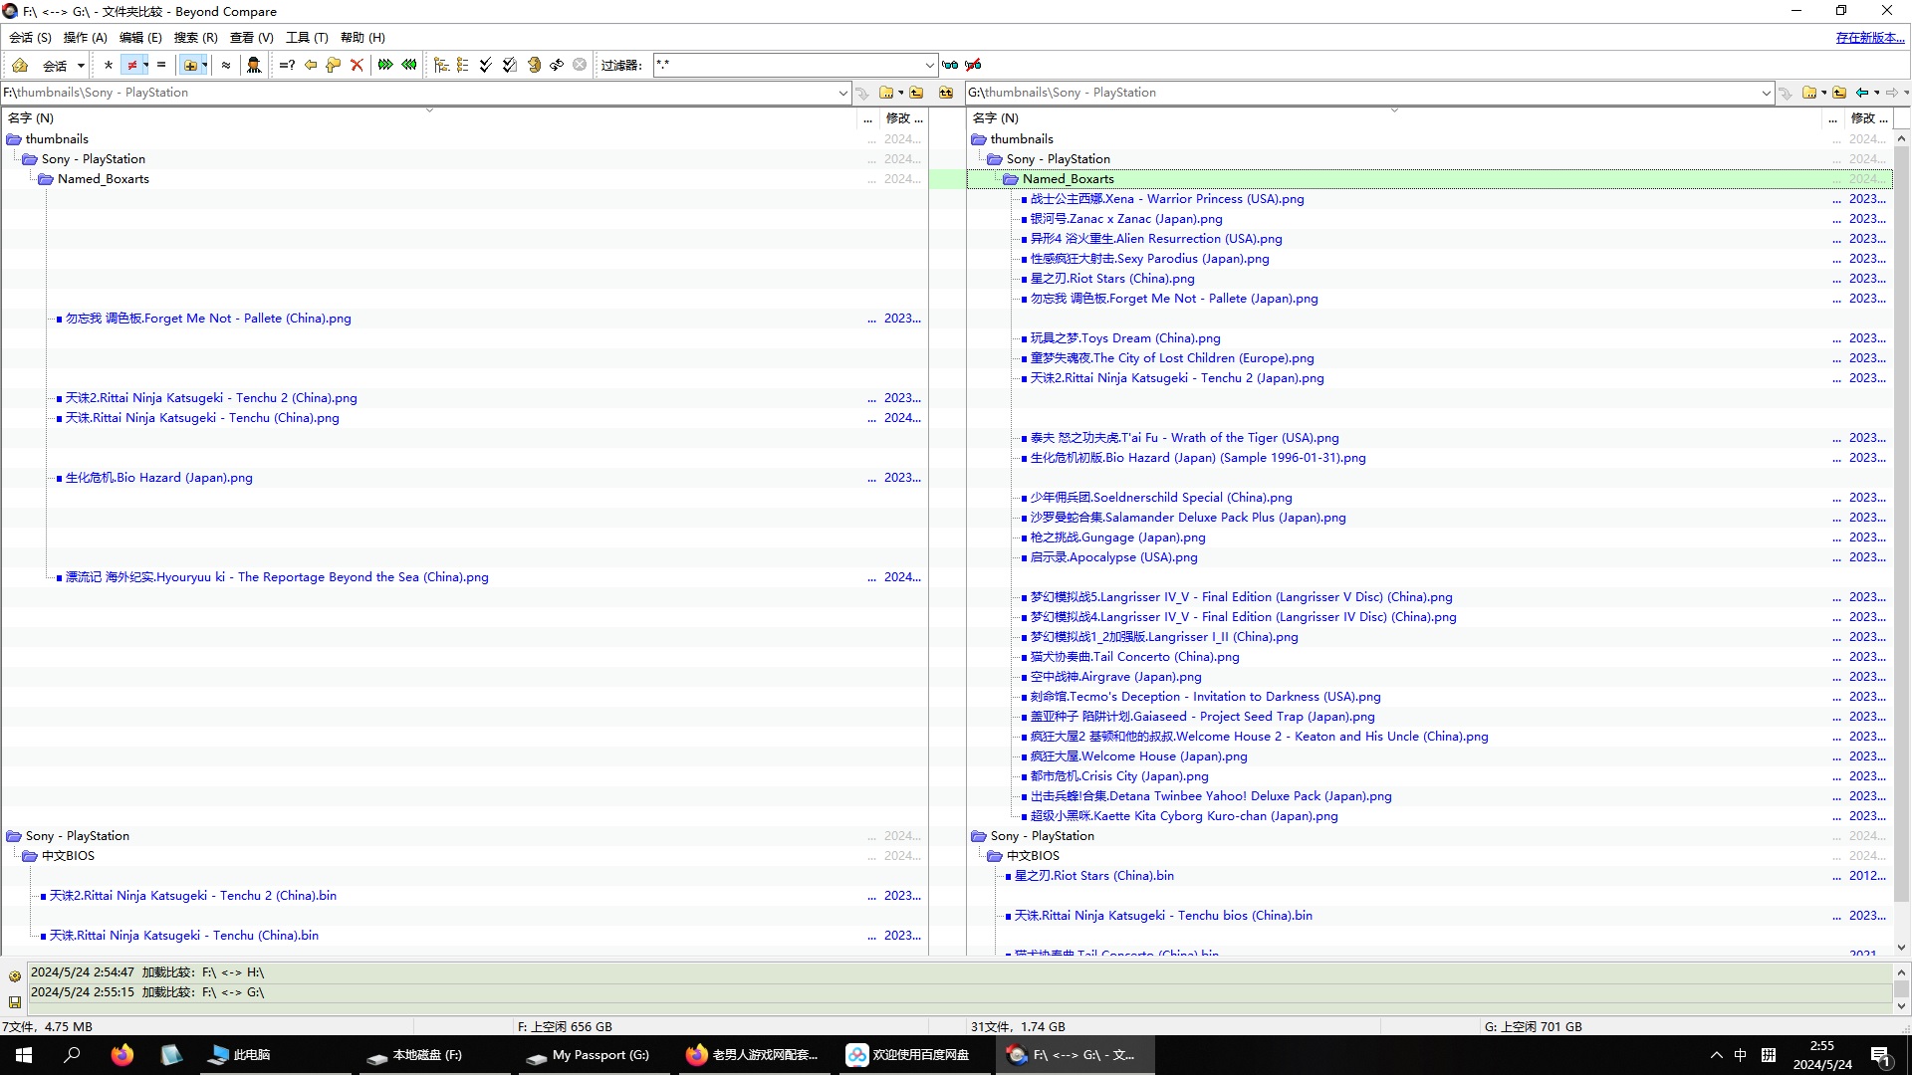Image resolution: width=1912 pixels, height=1075 pixels.
Task: Toggle Show Differences (≠) filter
Action: pyautogui.click(x=131, y=65)
